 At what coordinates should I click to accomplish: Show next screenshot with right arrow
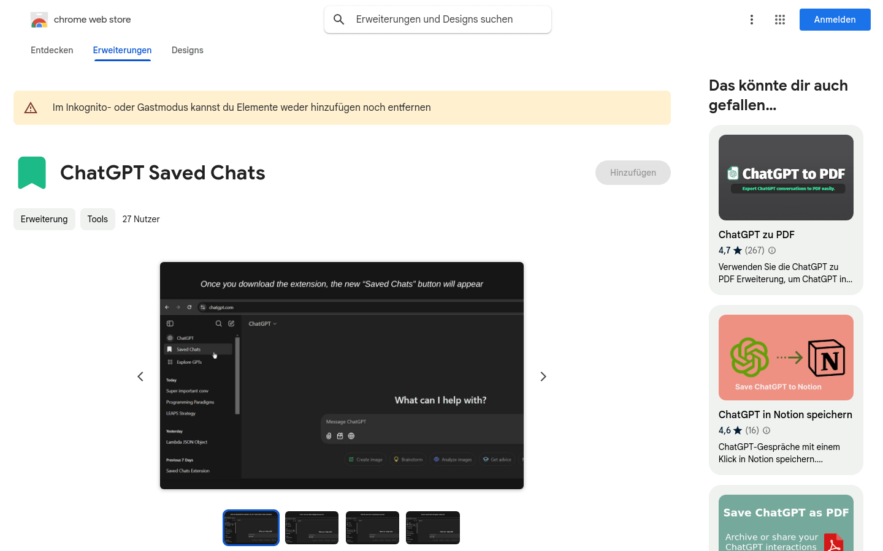coord(543,377)
